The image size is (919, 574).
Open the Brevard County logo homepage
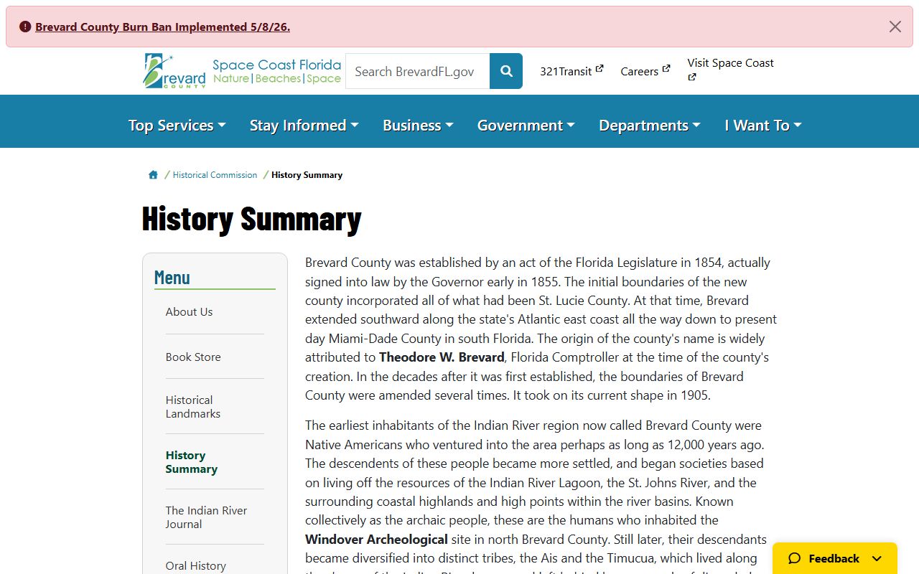[x=174, y=71]
